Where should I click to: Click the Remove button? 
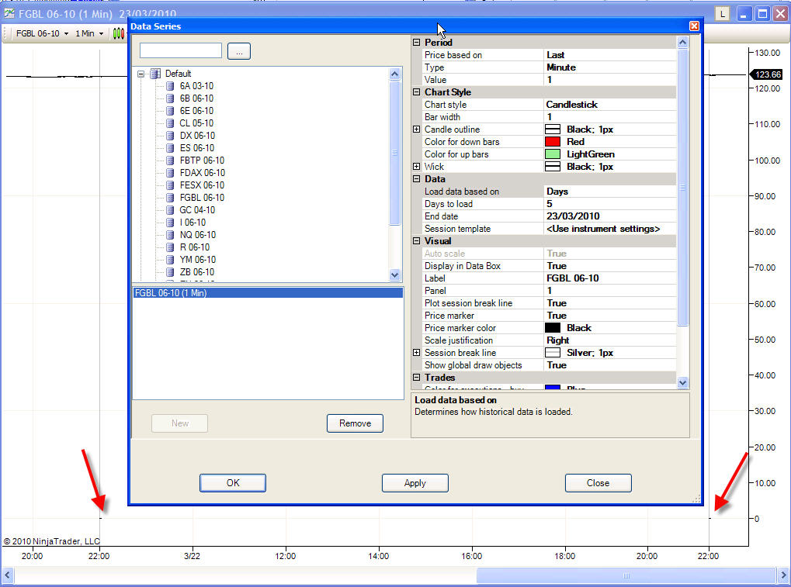pos(355,423)
